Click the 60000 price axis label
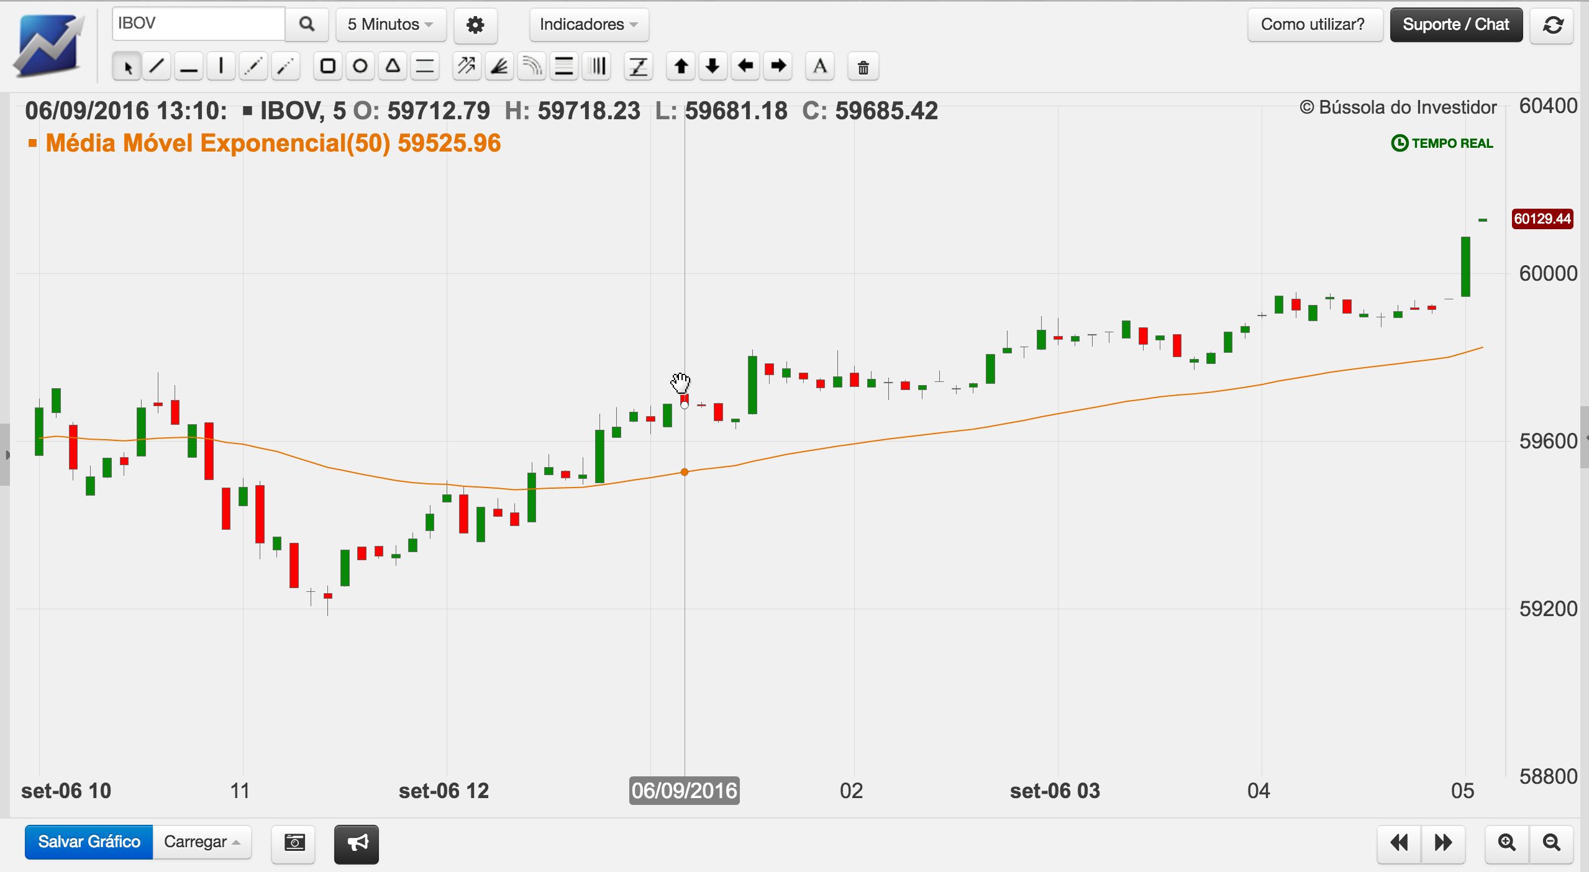1589x872 pixels. click(1548, 273)
